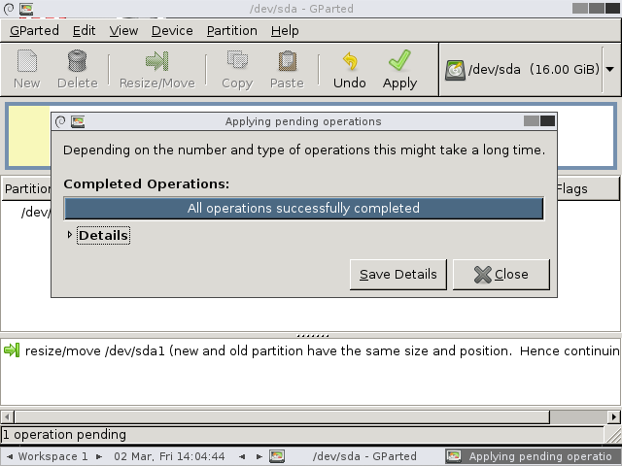
Task: Click the Undo last operation icon
Action: 350,62
